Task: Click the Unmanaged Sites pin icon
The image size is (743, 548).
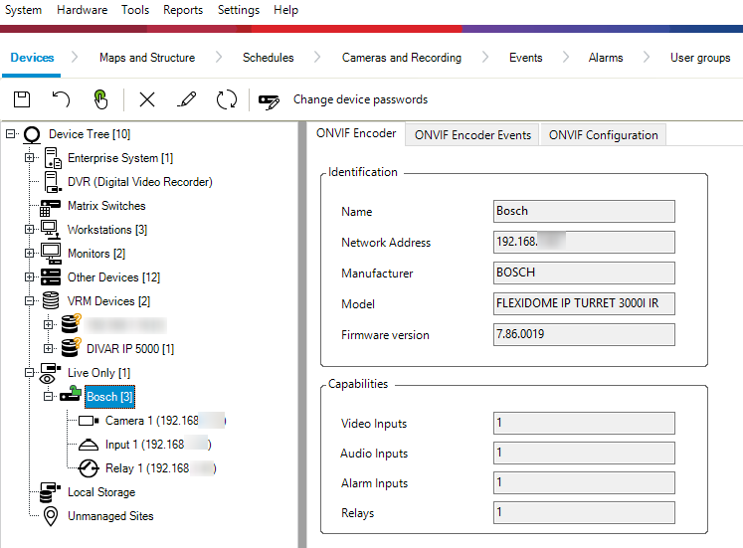Action: (50, 516)
